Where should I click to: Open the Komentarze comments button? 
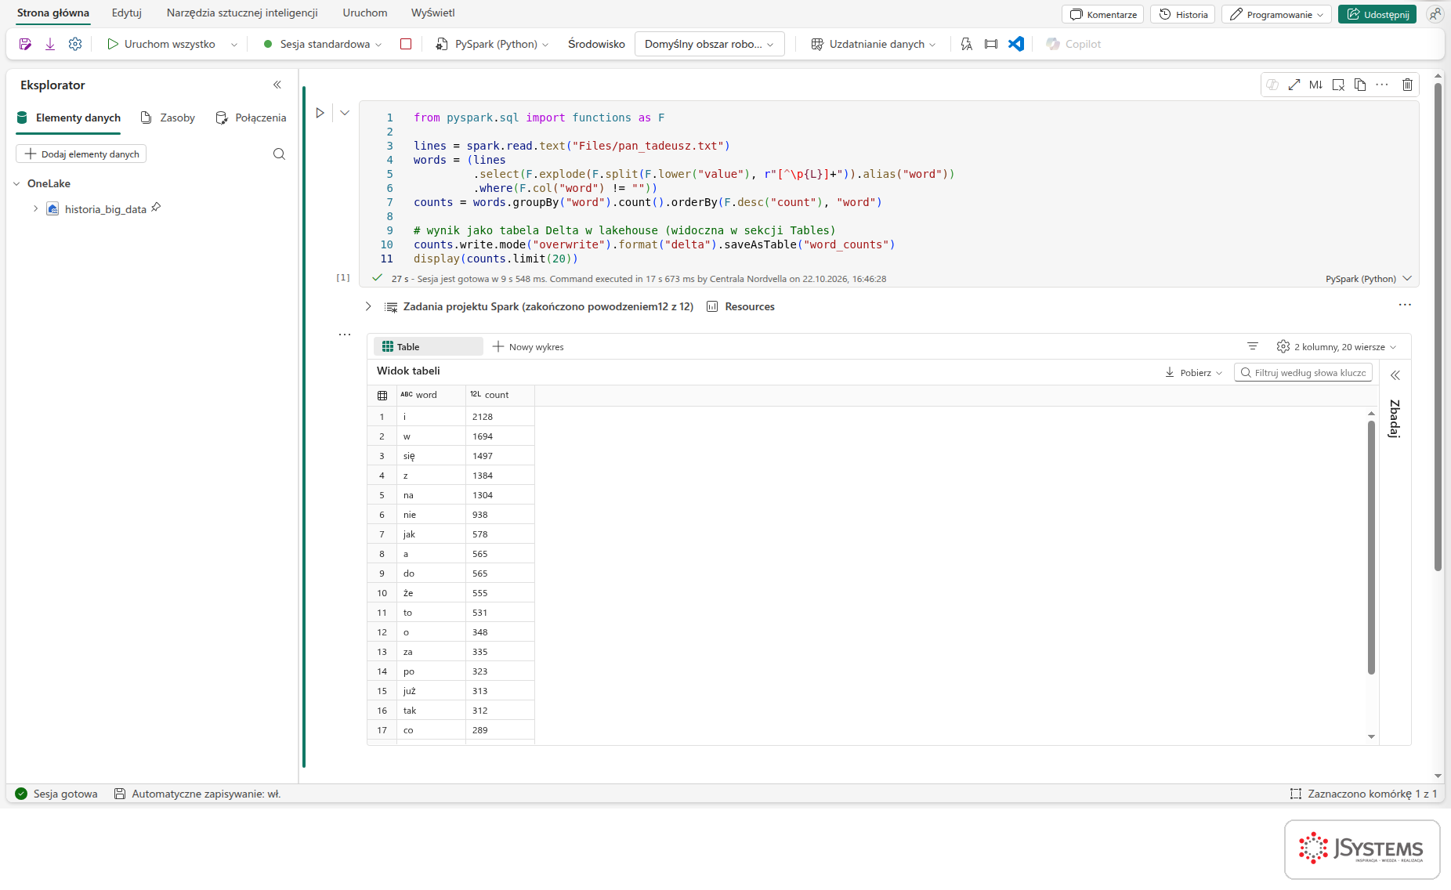pos(1103,14)
